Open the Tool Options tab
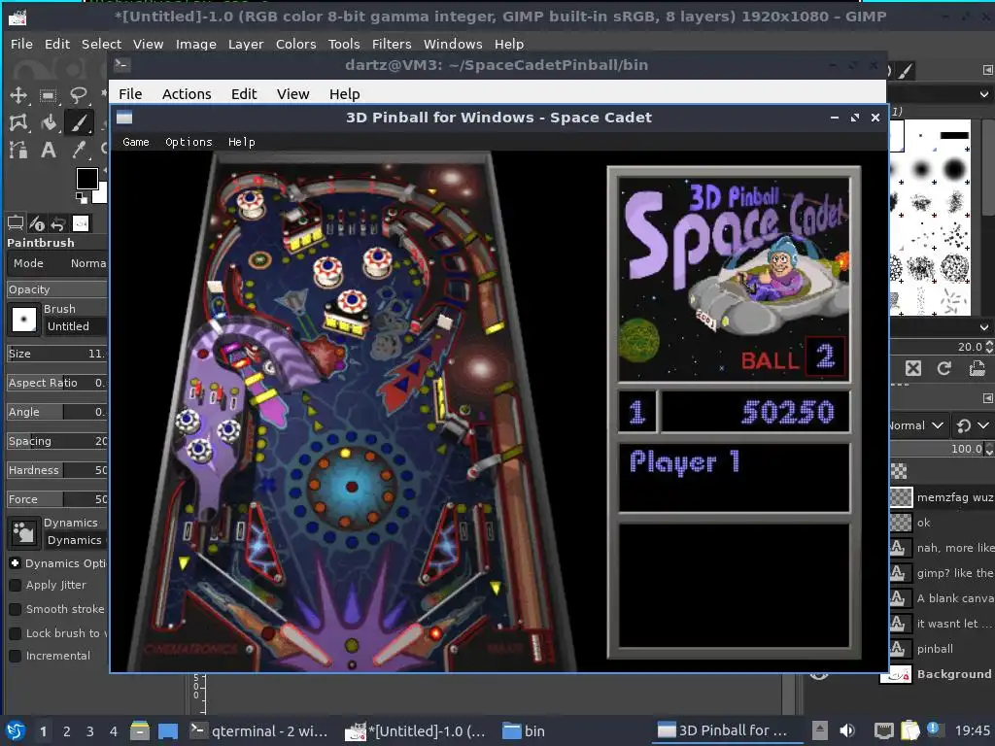Viewport: 995px width, 746px height. tap(16, 223)
